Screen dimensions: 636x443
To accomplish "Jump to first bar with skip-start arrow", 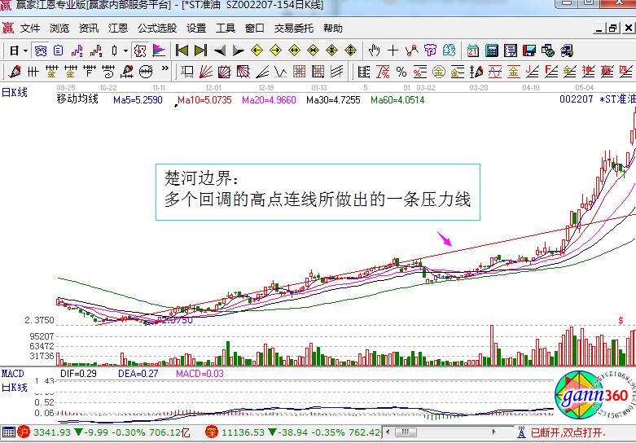I will 182,50.
